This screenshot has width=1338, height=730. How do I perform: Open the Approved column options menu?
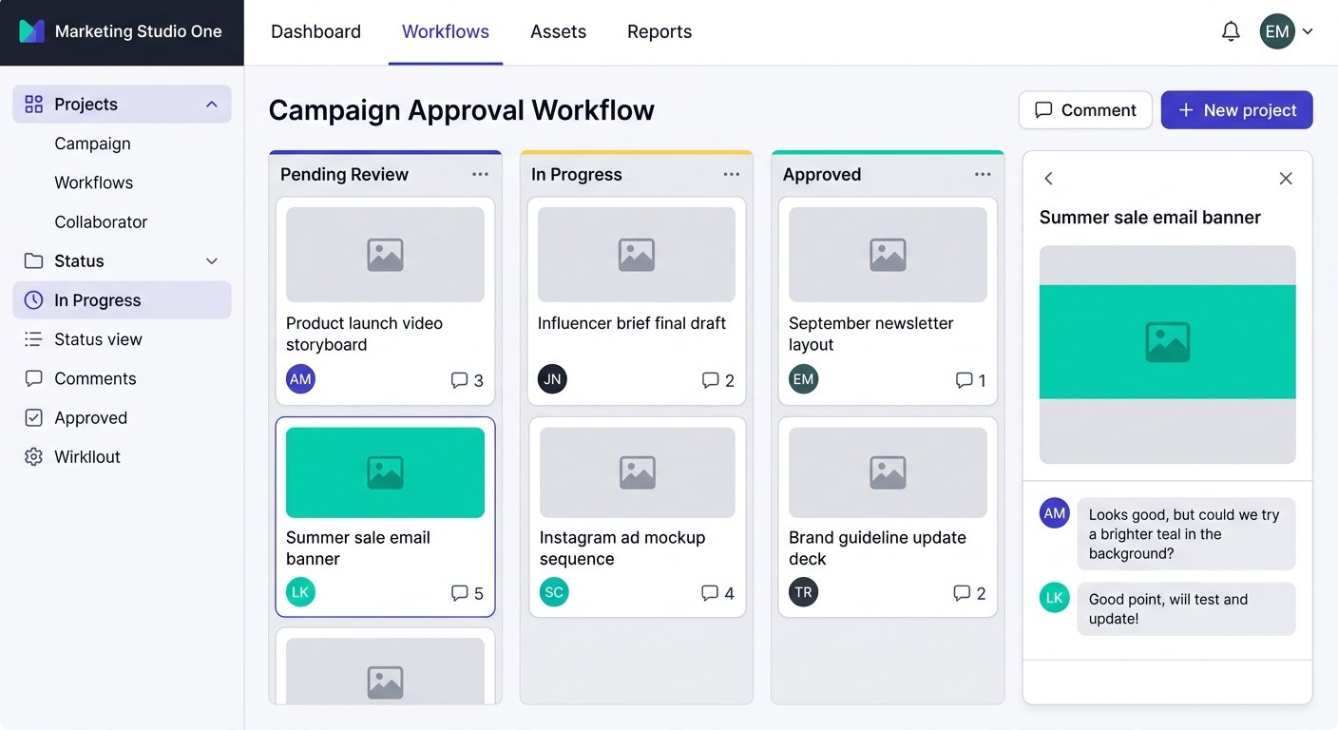[983, 174]
